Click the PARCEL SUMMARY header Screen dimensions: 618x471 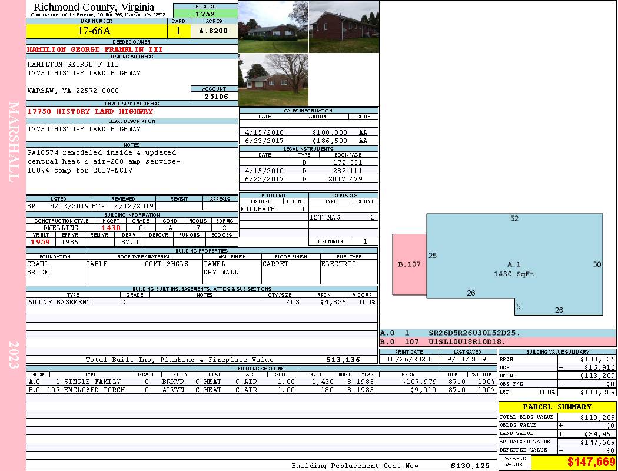point(557,407)
